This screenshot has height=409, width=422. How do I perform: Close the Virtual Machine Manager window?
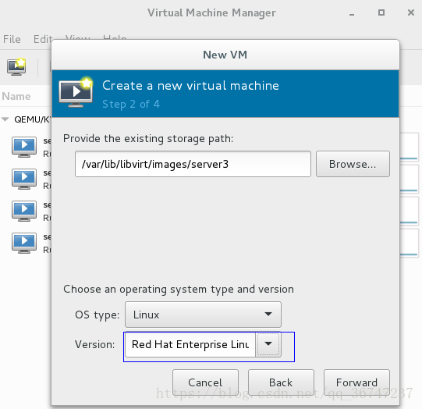click(411, 12)
